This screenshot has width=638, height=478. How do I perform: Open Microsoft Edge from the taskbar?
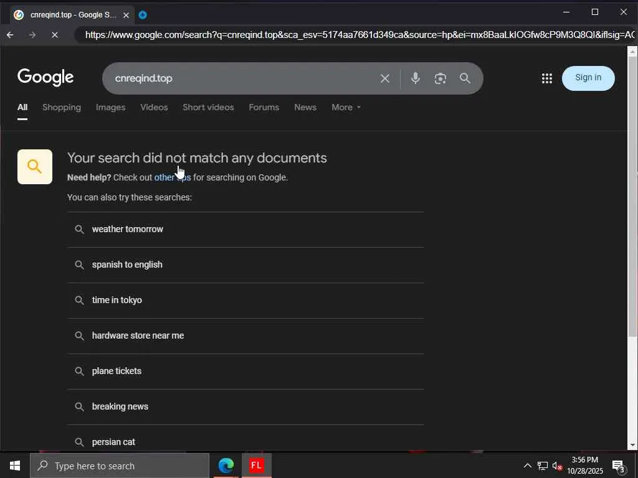(x=226, y=466)
